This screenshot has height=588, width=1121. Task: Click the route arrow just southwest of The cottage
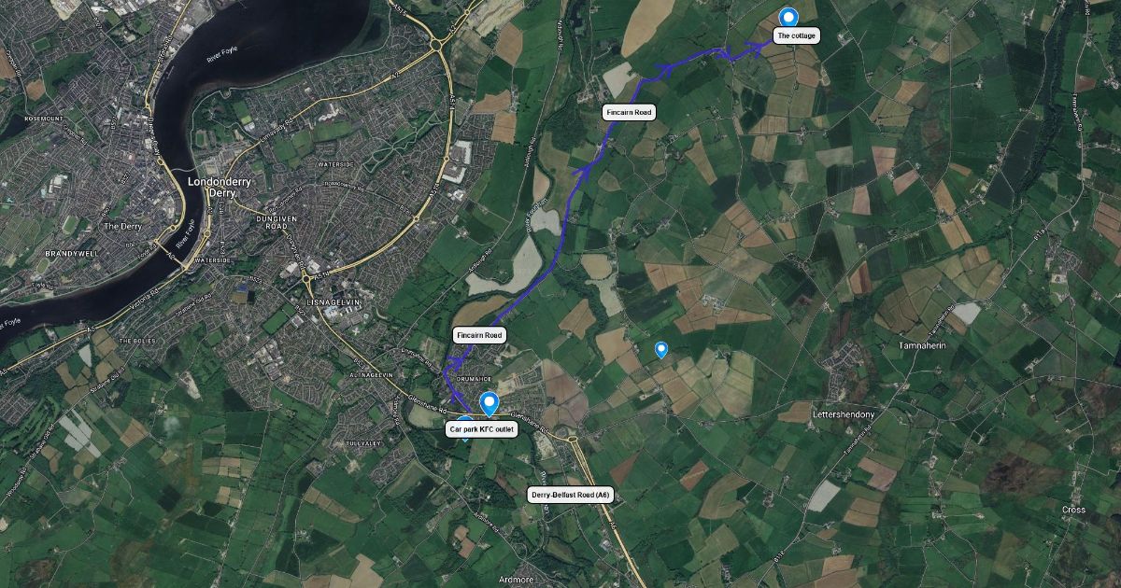coord(754,48)
